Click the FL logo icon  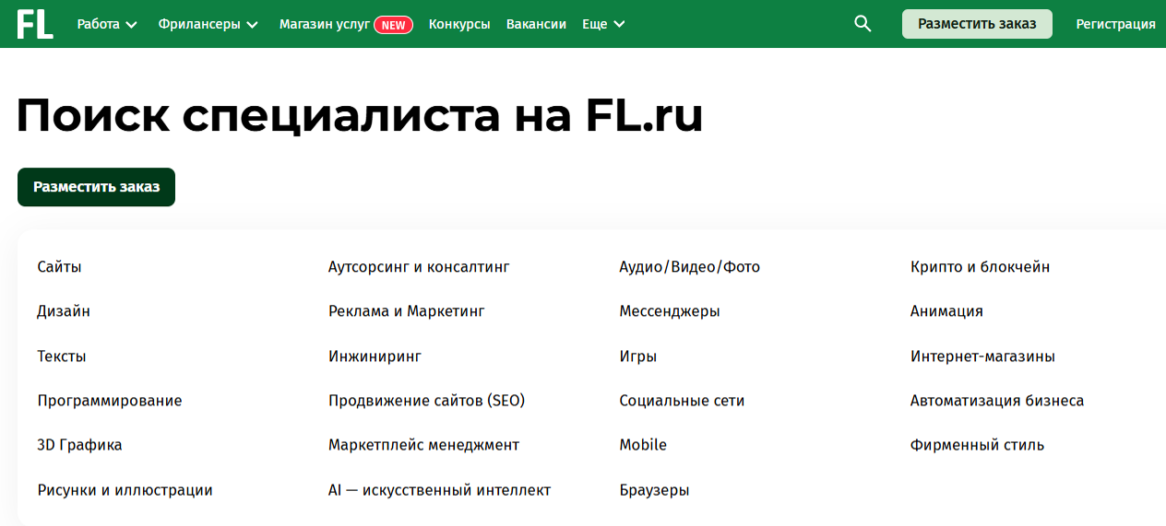point(35,24)
